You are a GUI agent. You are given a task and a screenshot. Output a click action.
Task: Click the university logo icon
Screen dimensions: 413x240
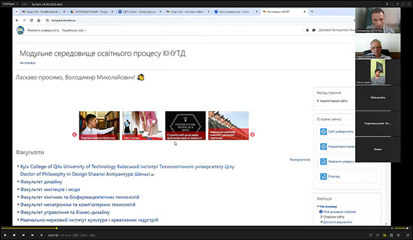pos(20,30)
